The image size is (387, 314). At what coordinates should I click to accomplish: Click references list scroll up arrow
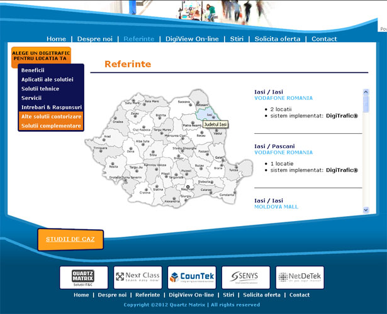coord(366,92)
